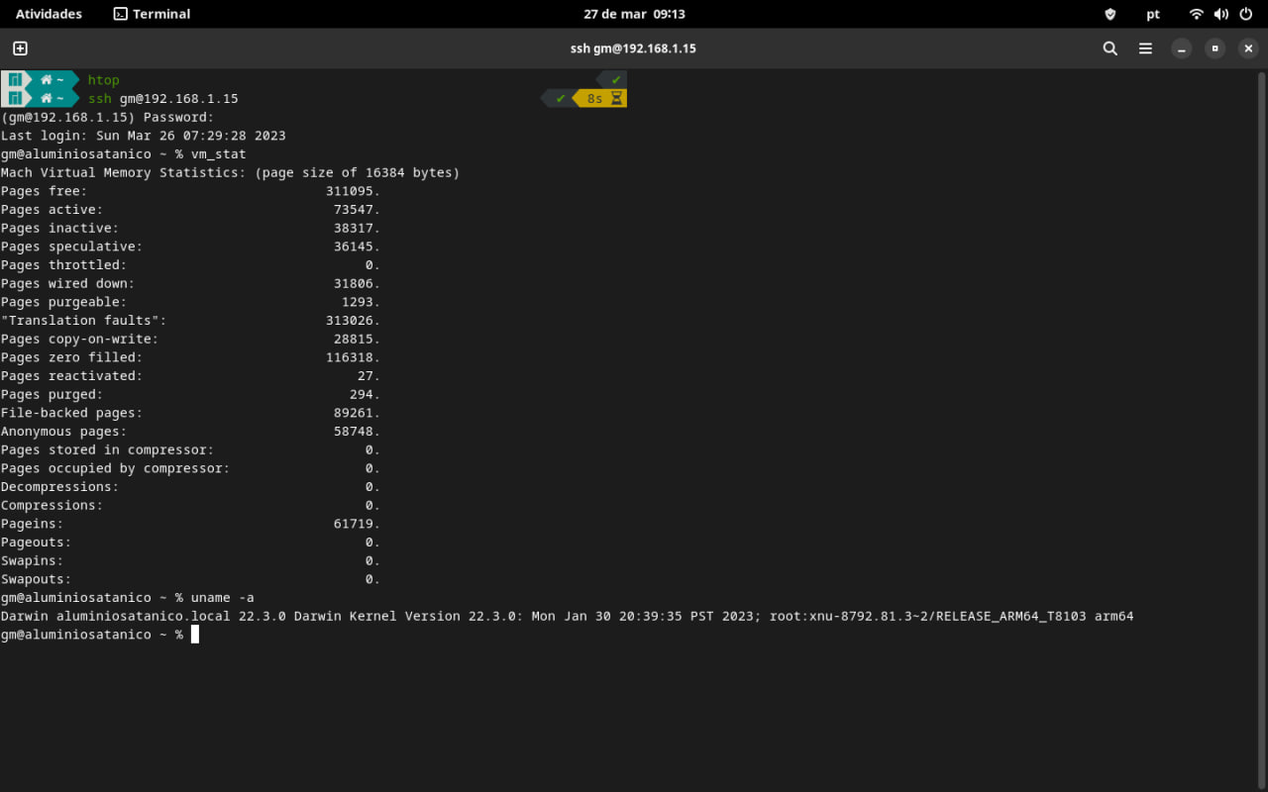Open the hamburger menu in header bar
The height and width of the screenshot is (792, 1268).
(x=1145, y=49)
